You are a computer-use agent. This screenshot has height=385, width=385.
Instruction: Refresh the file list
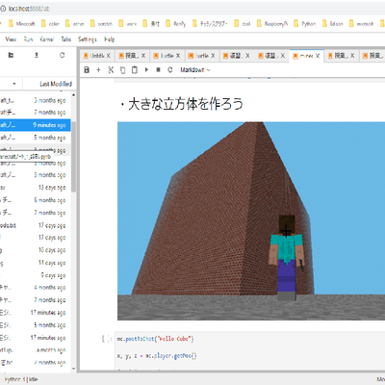tap(62, 55)
